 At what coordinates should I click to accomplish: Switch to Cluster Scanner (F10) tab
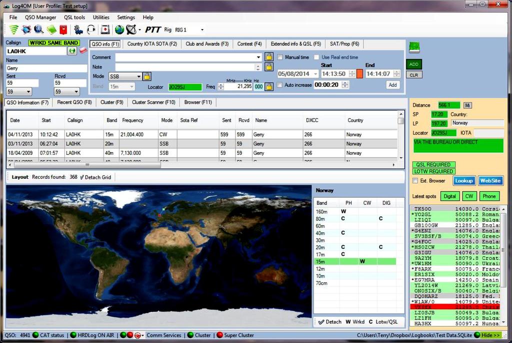coord(153,102)
